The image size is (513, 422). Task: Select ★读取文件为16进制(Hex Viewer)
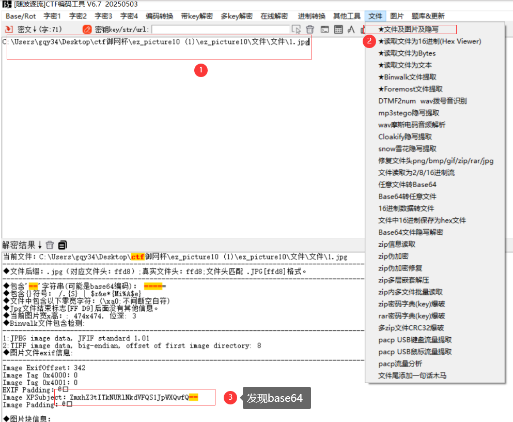click(x=435, y=41)
